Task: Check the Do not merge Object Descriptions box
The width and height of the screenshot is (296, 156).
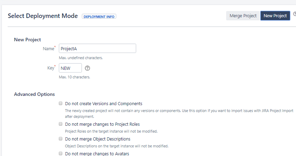Action: [61, 139]
